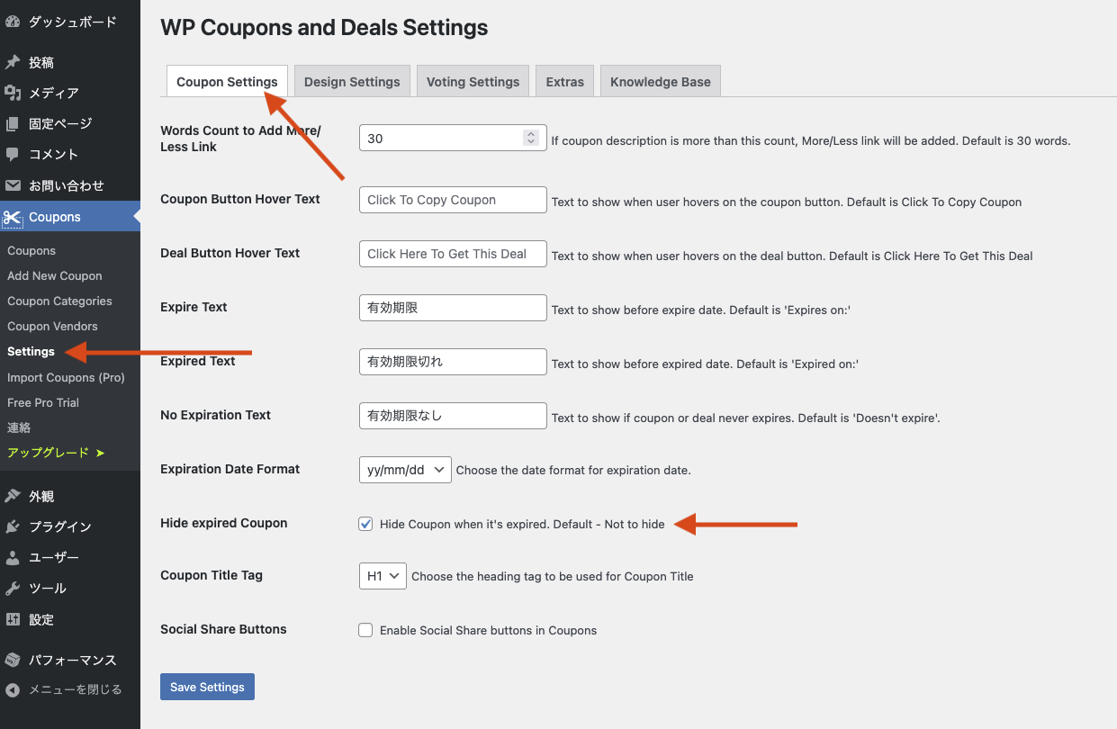Click the Pages icon in sidebar

[13, 123]
